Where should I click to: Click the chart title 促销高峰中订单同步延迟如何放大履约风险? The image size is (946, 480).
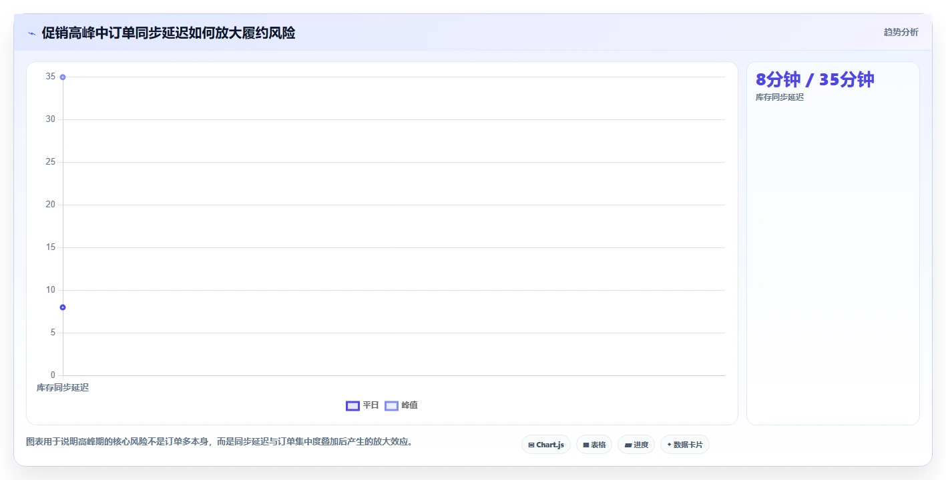pos(168,33)
